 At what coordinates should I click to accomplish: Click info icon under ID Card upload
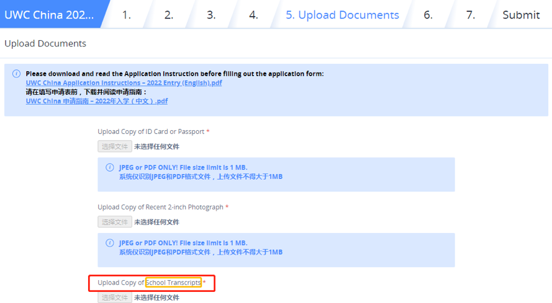[110, 167]
